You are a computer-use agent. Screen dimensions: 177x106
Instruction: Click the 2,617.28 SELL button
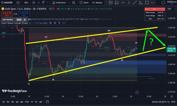click(7, 14)
